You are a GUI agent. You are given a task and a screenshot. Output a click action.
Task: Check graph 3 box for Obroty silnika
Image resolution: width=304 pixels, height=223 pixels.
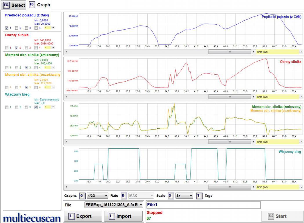click(26, 47)
